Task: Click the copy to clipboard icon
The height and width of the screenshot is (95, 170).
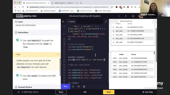Action: point(84,87)
